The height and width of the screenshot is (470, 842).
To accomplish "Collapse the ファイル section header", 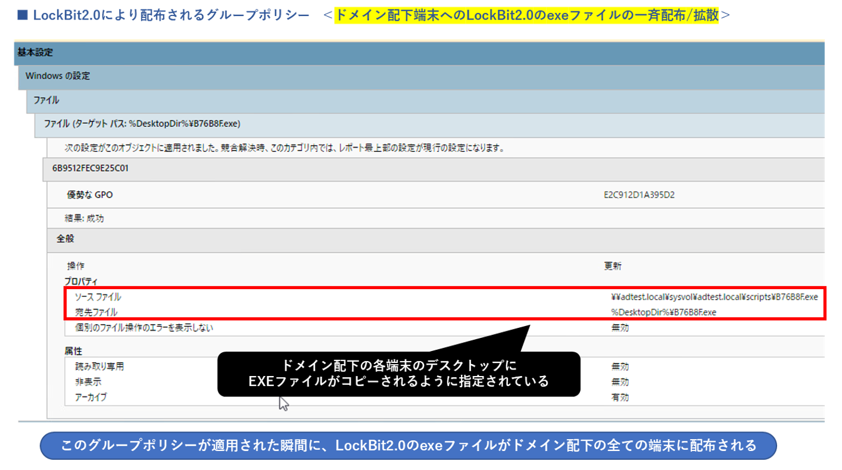I will click(x=46, y=100).
